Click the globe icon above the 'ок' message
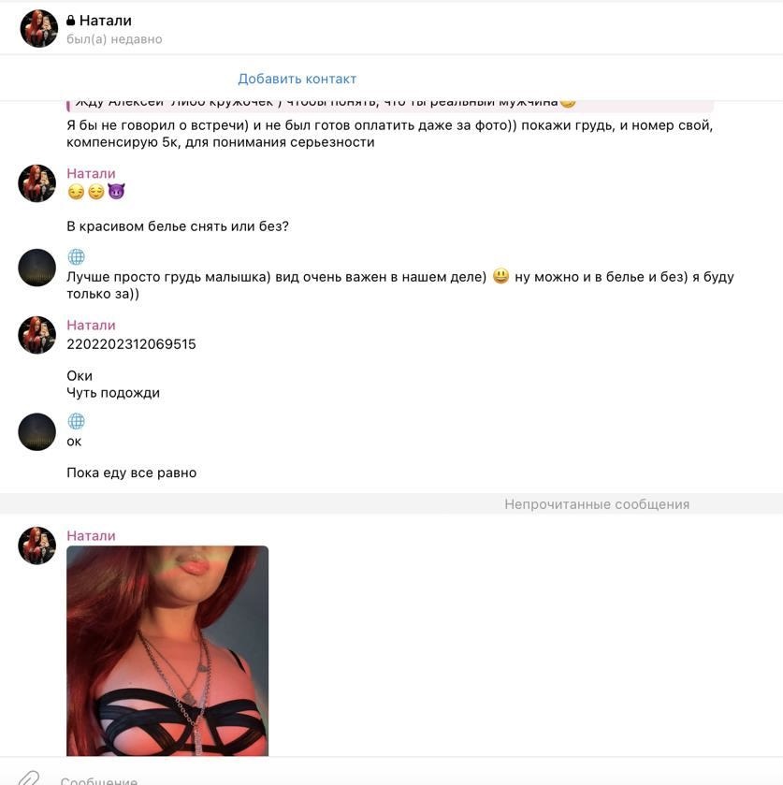Screen dimensions: 783x785 click(76, 422)
